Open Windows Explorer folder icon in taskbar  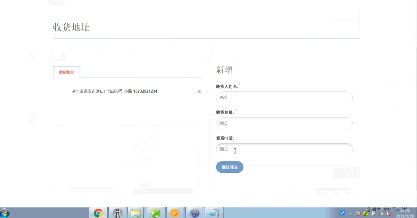pyautogui.click(x=136, y=213)
